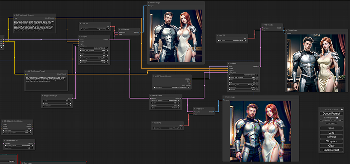
Task: Open settings via the gear icon in the queue panel
Action: (x=342, y=109)
